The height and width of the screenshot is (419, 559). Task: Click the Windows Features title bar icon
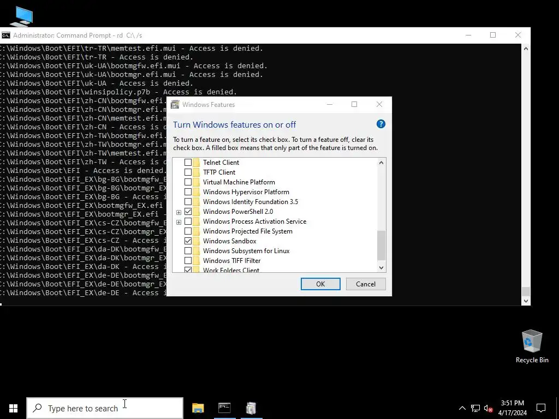(x=175, y=104)
